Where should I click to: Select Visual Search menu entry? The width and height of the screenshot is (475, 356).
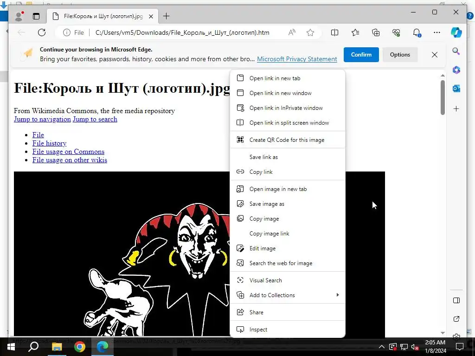(288, 280)
